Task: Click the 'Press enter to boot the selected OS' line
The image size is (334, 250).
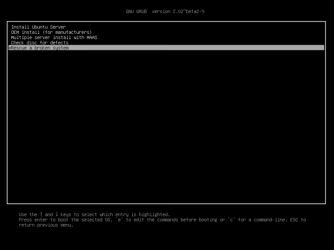Action: pyautogui.click(x=162, y=220)
